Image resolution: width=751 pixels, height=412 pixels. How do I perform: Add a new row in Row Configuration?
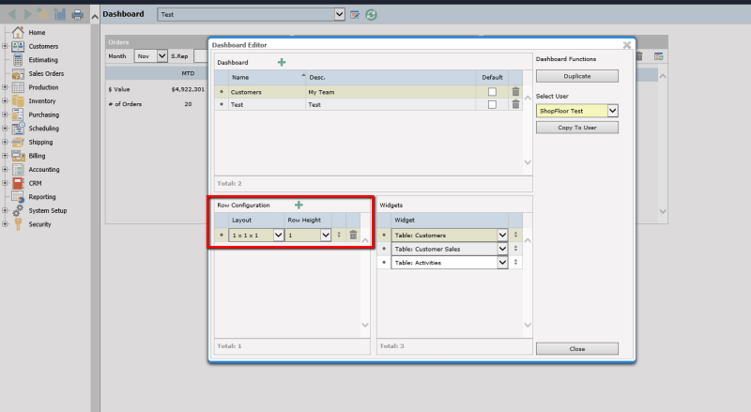point(299,205)
